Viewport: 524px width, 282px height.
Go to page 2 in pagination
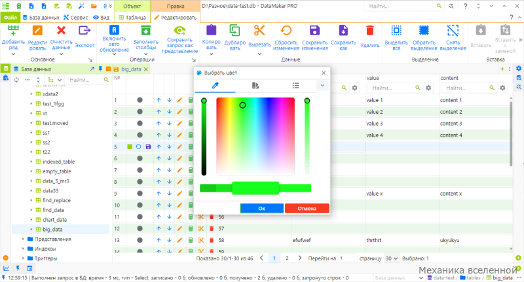pyautogui.click(x=287, y=258)
